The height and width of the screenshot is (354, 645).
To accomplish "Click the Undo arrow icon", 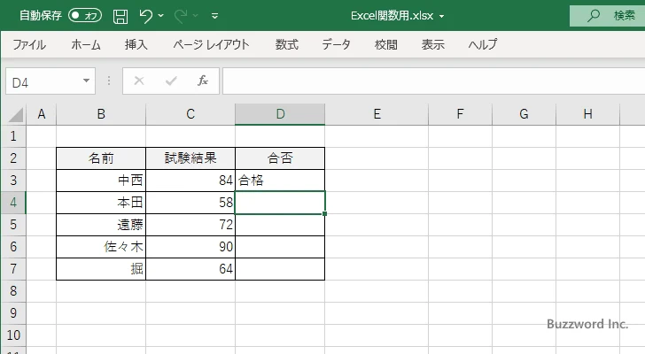I will pyautogui.click(x=145, y=16).
